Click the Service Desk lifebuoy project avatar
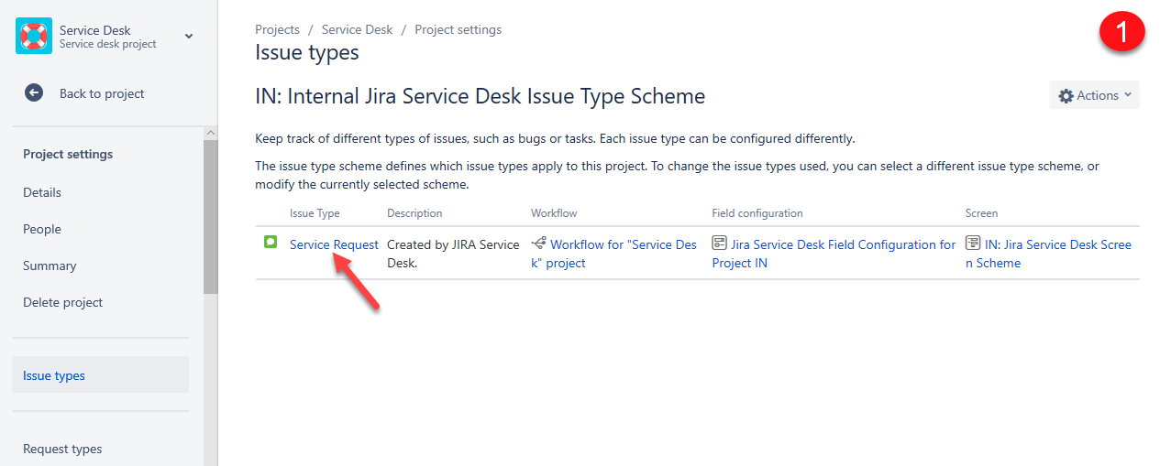Image resolution: width=1160 pixels, height=466 pixels. pyautogui.click(x=34, y=37)
